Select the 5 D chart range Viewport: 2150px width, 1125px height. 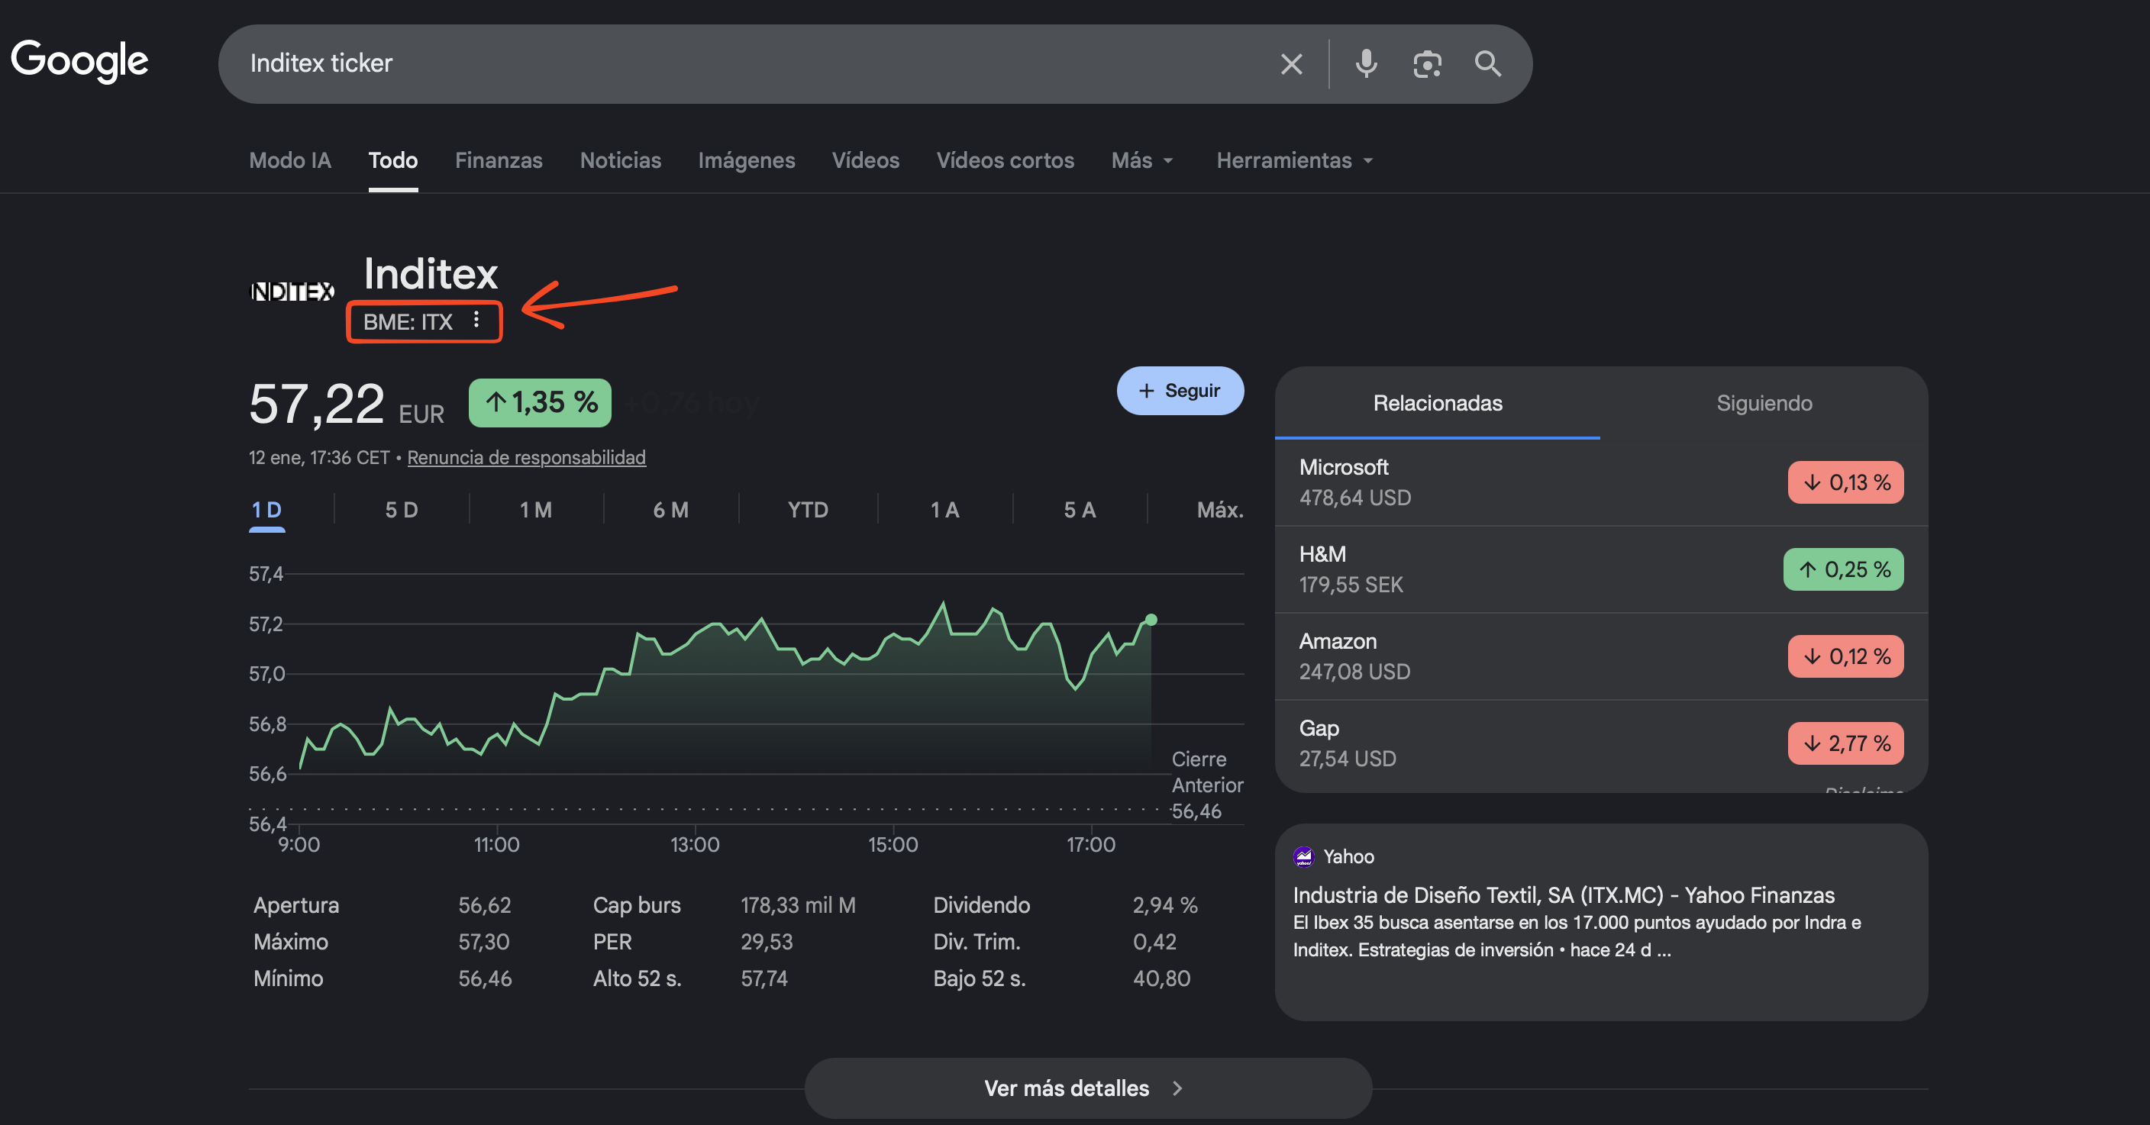pos(402,510)
